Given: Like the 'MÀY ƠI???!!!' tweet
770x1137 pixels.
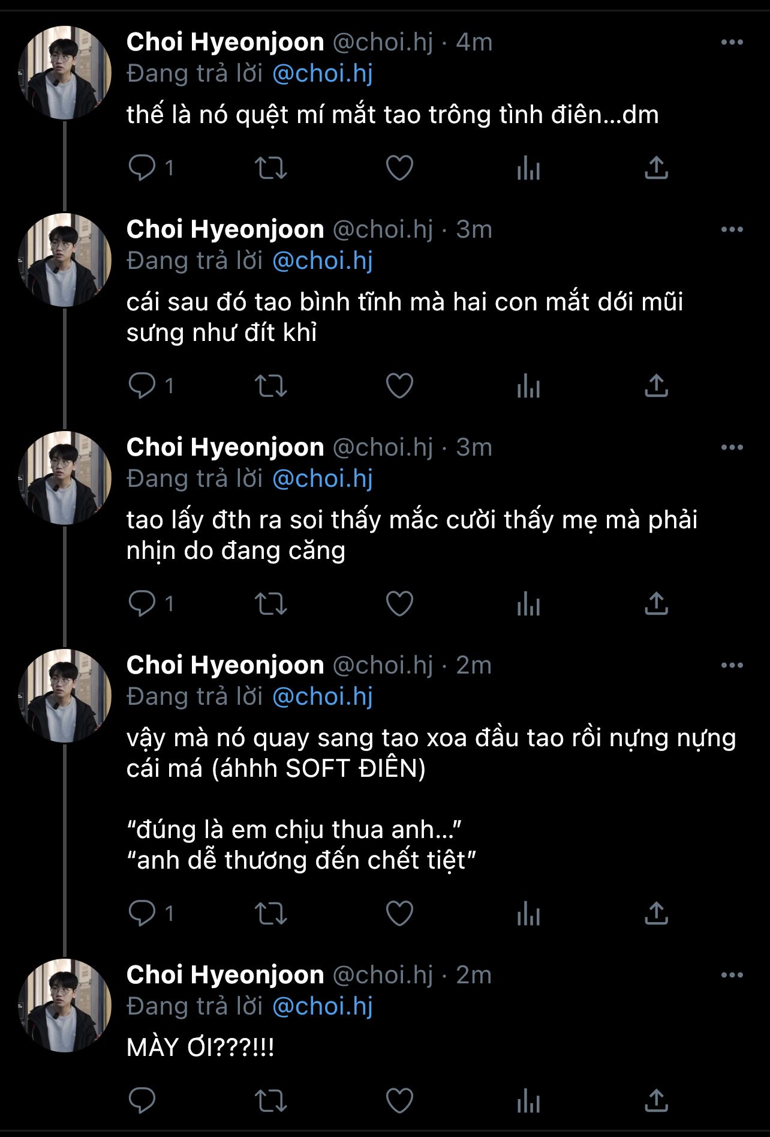Looking at the screenshot, I should point(399,1101).
